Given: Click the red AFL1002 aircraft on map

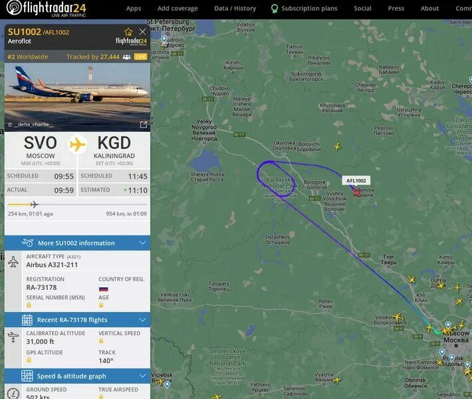Looking at the screenshot, I should pos(357,192).
